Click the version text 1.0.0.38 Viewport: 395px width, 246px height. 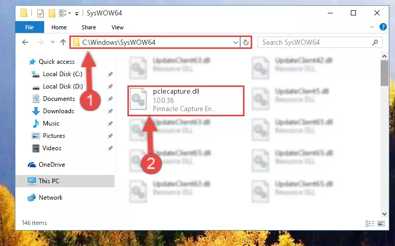163,100
